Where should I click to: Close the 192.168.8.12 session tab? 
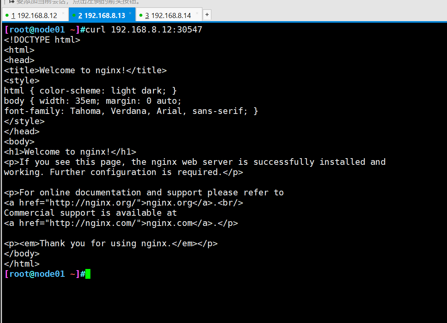click(63, 13)
